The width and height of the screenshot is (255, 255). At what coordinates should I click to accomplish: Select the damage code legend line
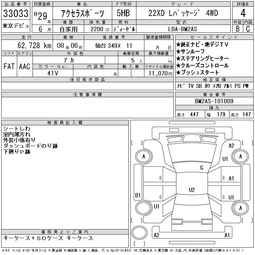[x=123, y=251]
